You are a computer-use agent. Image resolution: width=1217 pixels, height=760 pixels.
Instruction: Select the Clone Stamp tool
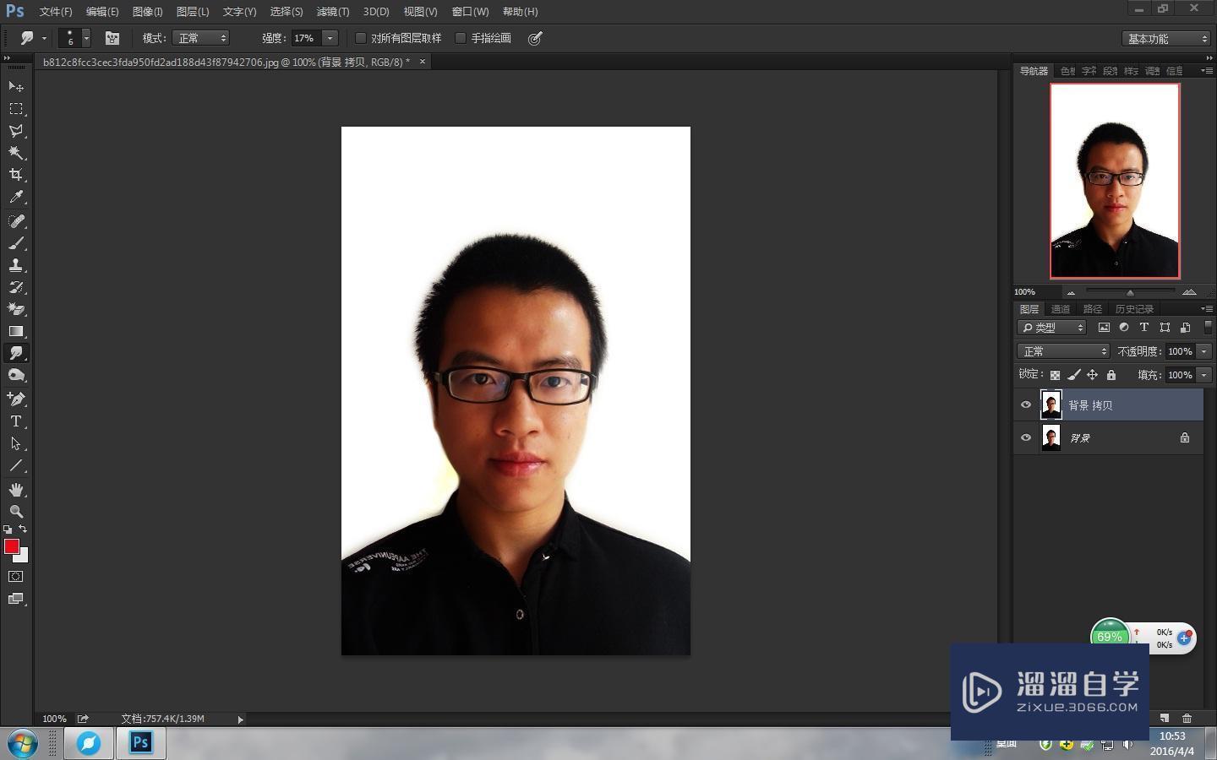pos(15,264)
